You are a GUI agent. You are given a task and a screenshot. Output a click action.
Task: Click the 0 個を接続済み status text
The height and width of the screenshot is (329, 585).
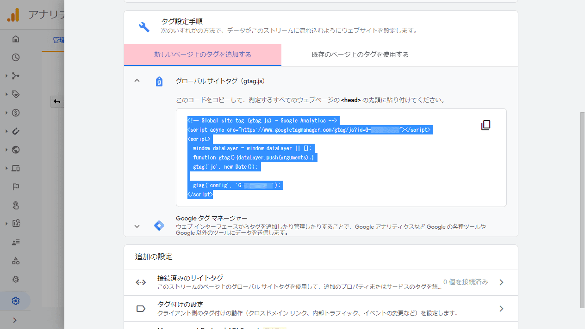[x=466, y=282]
